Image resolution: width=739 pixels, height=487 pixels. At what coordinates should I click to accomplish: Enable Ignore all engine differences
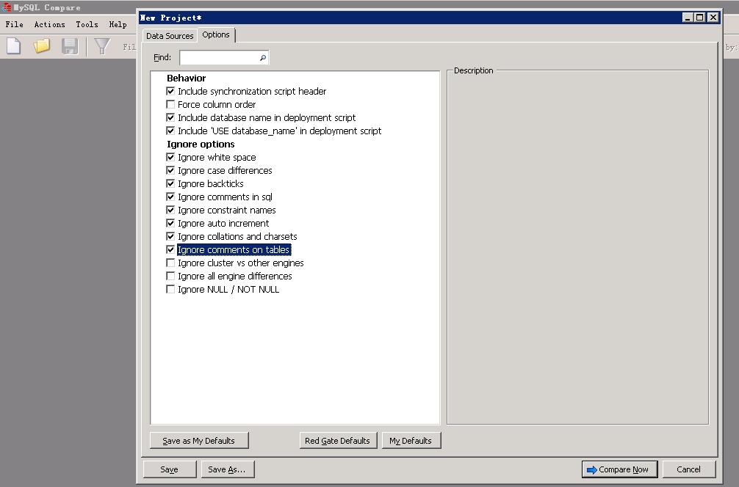coord(170,276)
